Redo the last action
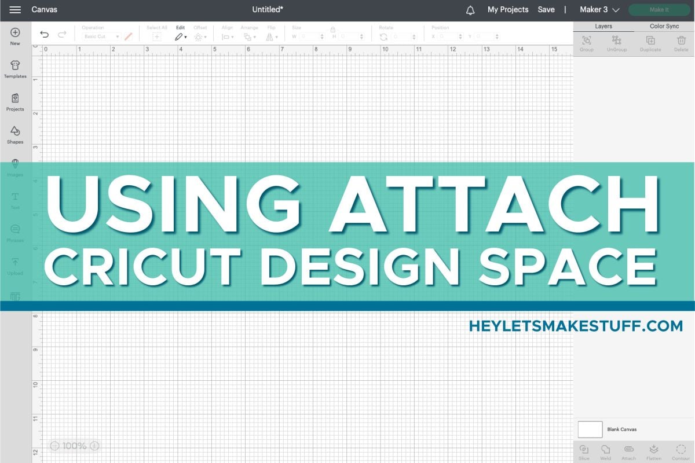 point(62,34)
